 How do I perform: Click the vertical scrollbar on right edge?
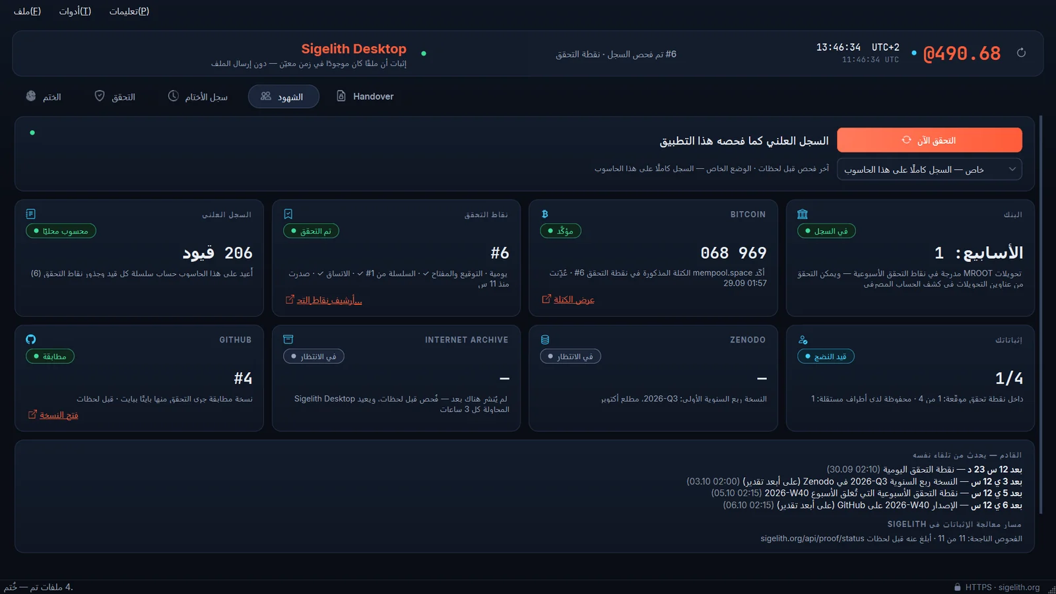tap(1041, 314)
